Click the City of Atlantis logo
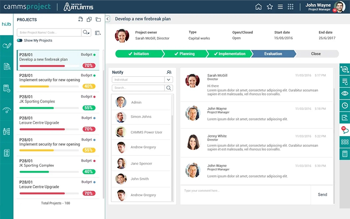This screenshot has height=219, width=350. [x=79, y=7]
